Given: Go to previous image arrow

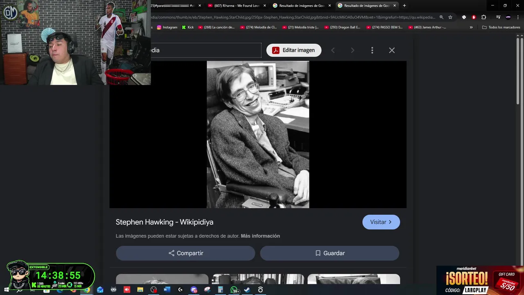Looking at the screenshot, I should (333, 50).
